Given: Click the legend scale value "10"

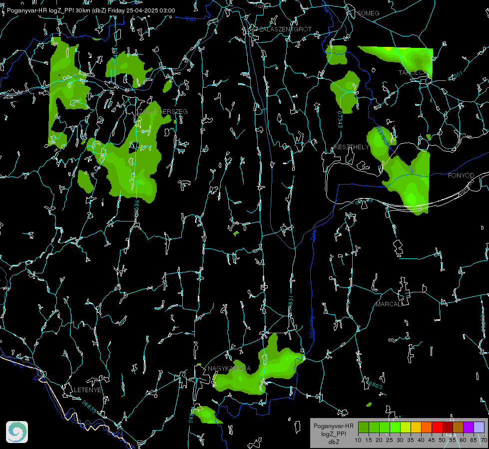Looking at the screenshot, I should click(x=358, y=441).
